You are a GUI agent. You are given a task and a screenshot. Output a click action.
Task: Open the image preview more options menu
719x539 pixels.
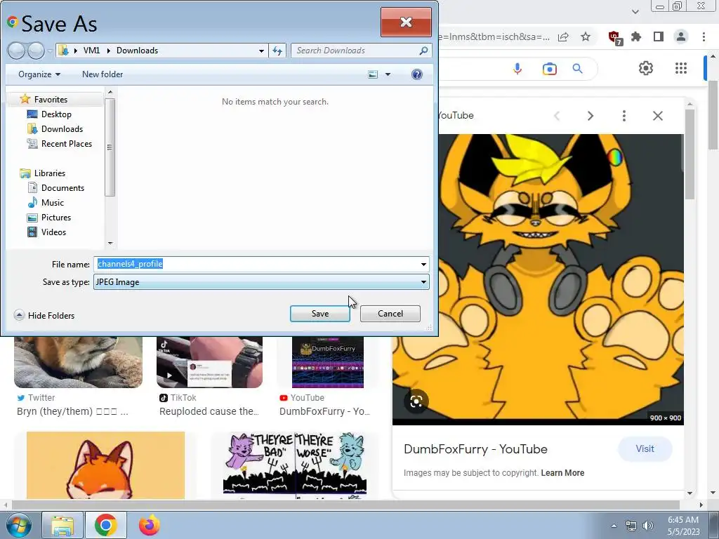coord(624,116)
